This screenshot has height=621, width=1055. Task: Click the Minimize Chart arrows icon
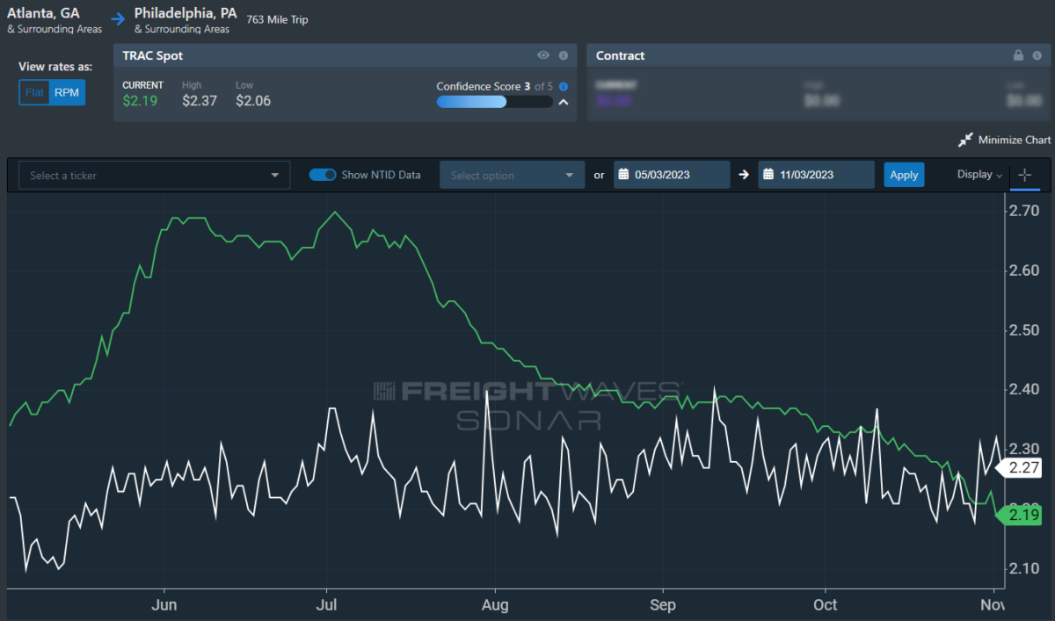coord(965,141)
